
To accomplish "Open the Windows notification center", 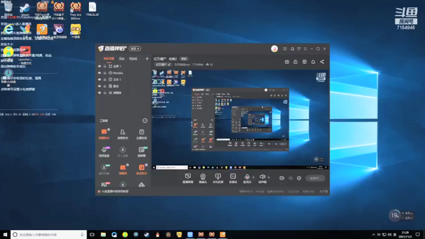I will [x=418, y=234].
